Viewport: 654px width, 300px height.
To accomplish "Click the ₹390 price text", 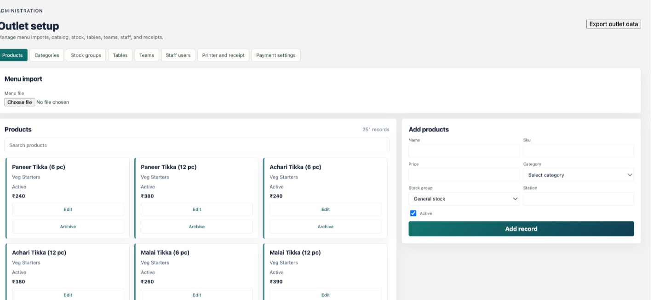I will coord(276,282).
